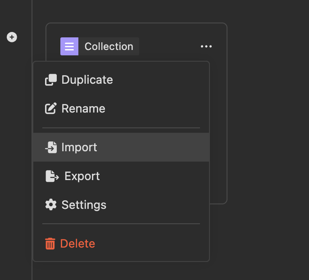309x280 pixels.
Task: Click the round plus icon in sidebar
Action: [x=12, y=37]
